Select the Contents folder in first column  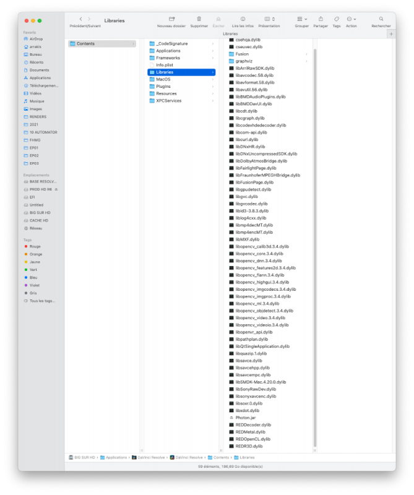point(102,43)
